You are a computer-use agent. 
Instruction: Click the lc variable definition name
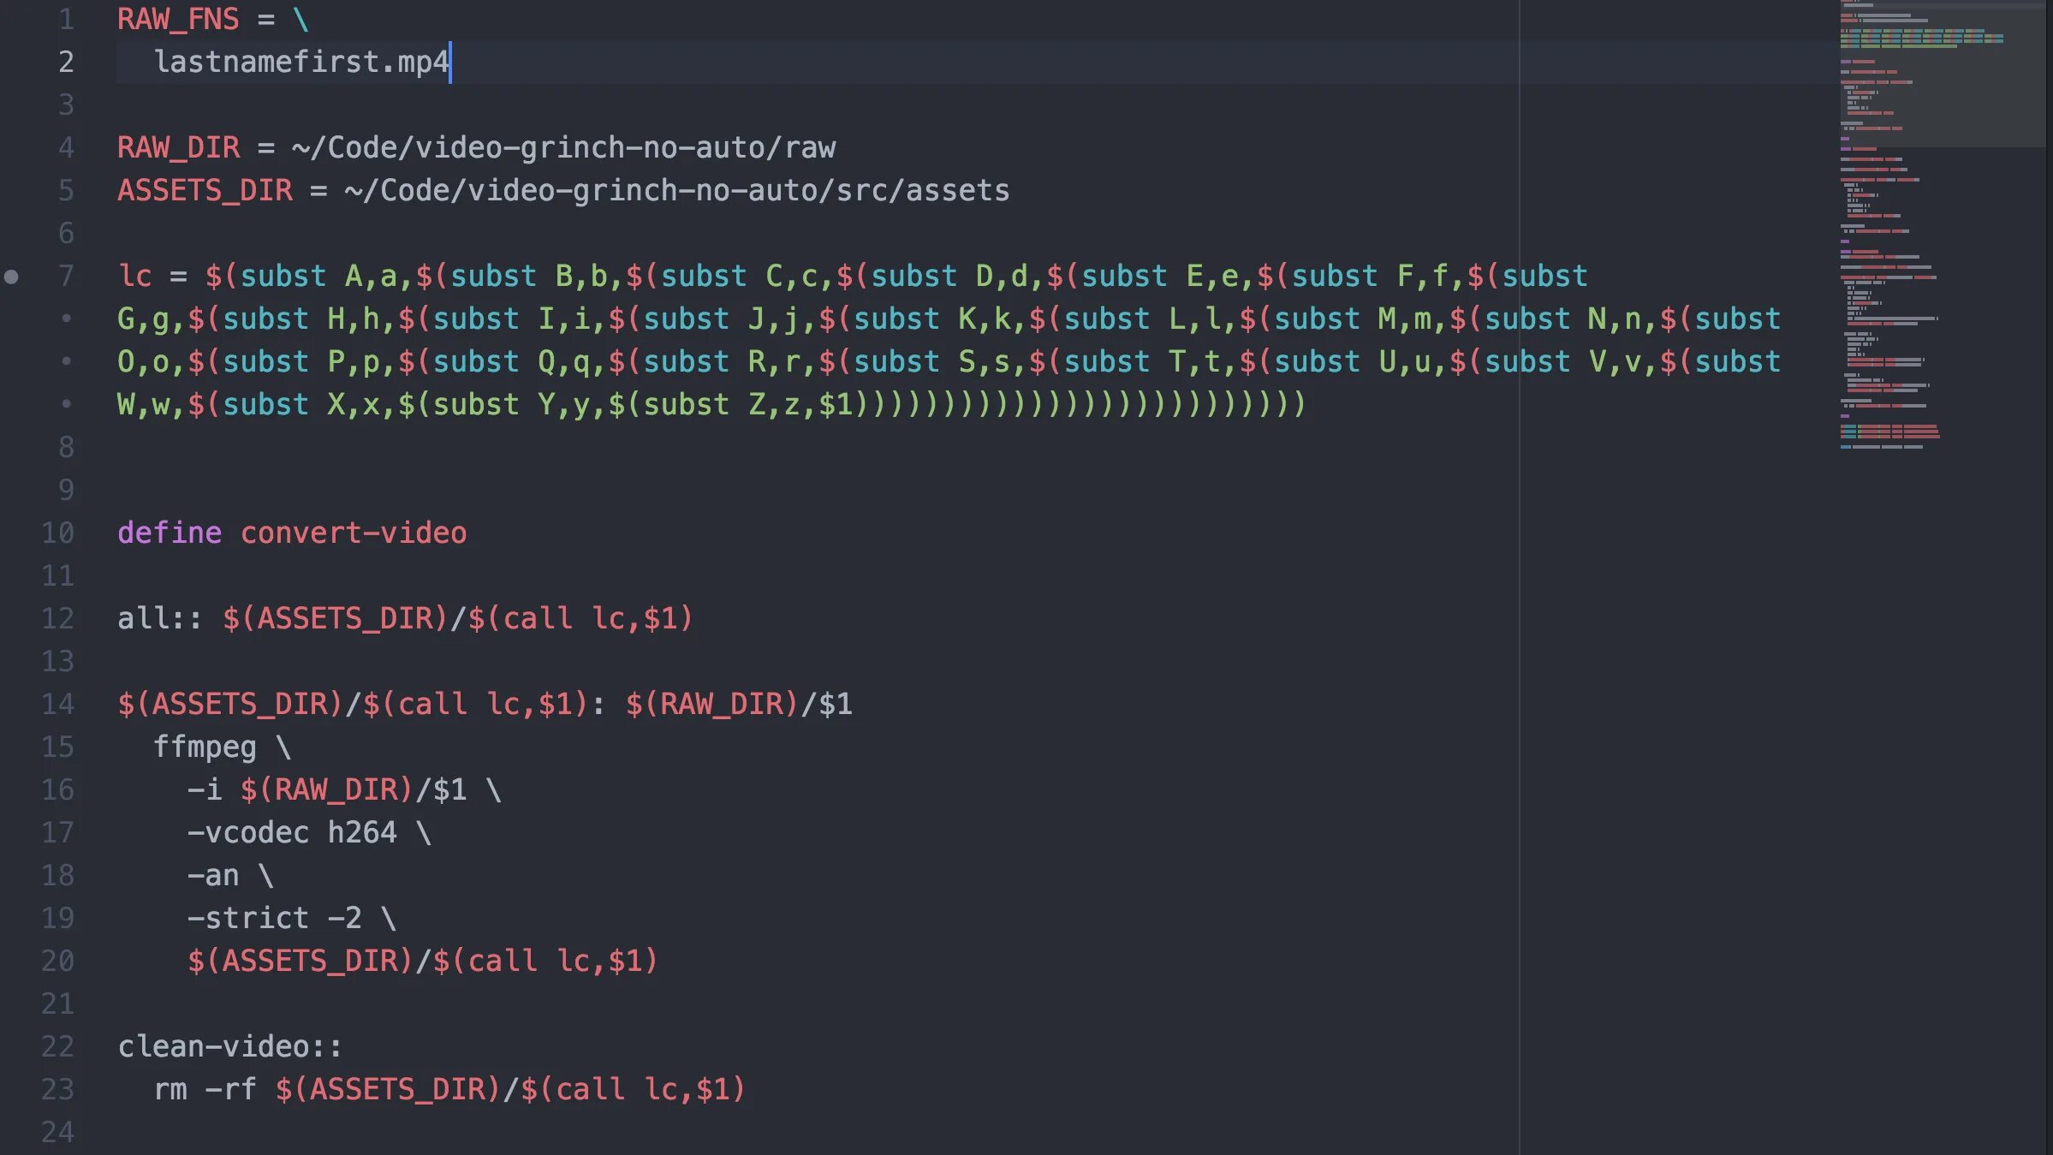click(x=134, y=276)
